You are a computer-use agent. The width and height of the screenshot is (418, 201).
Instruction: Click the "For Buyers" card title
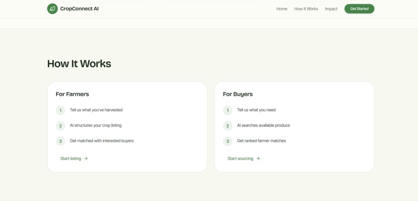238,94
